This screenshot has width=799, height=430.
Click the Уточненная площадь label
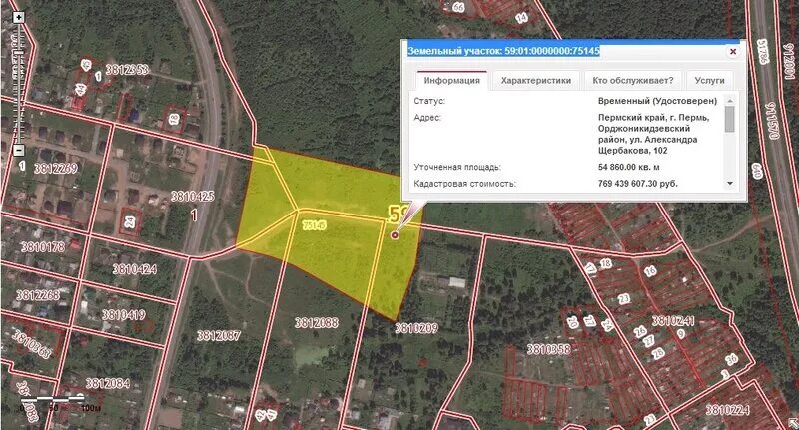[457, 167]
